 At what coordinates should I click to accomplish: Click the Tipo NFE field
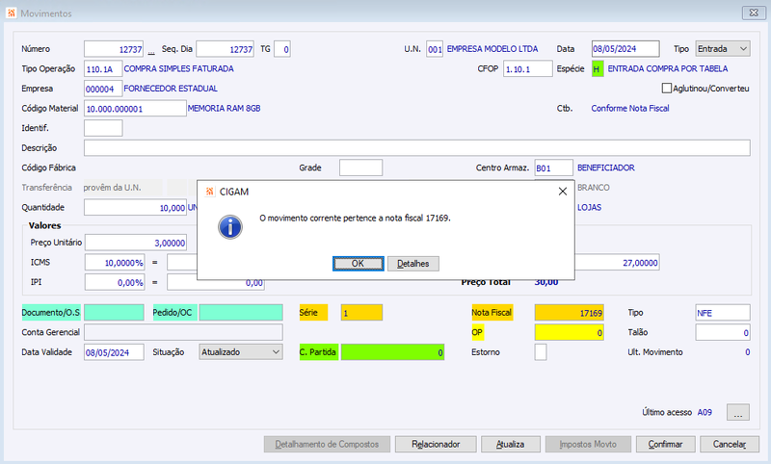tap(723, 313)
